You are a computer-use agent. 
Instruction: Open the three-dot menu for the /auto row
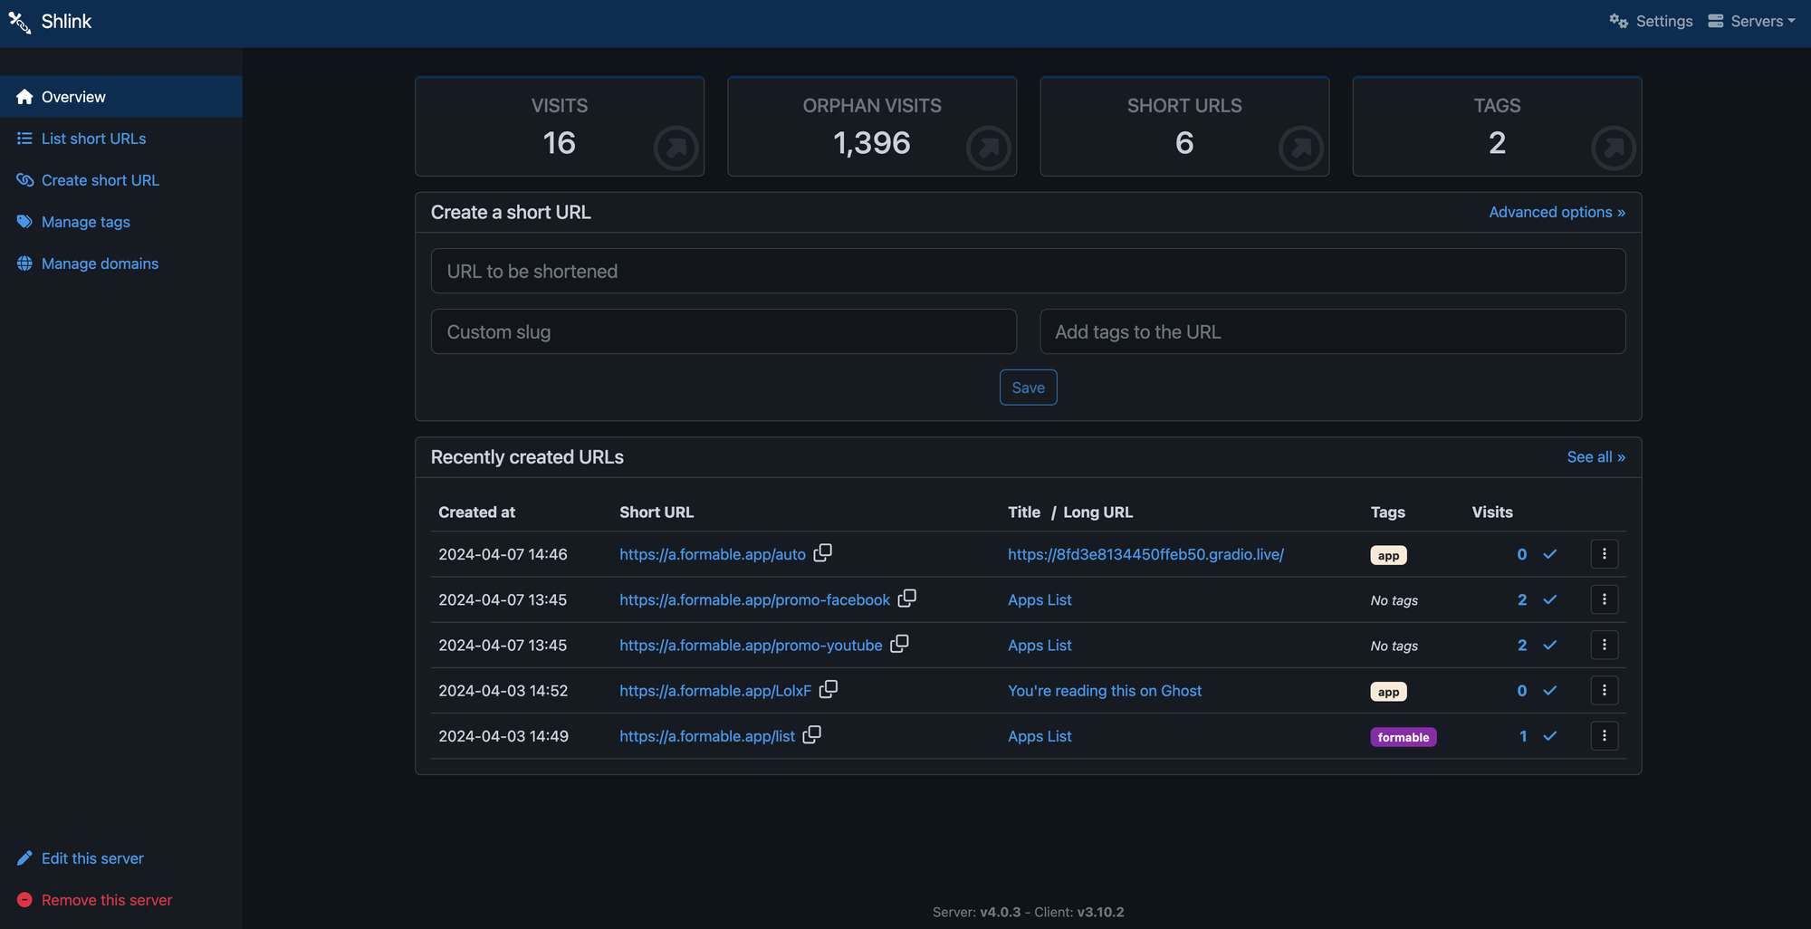(x=1604, y=553)
